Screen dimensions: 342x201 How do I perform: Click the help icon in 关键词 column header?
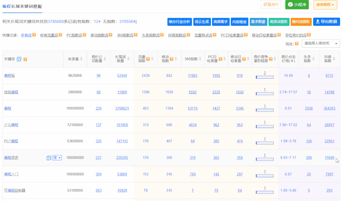[x=25, y=59]
